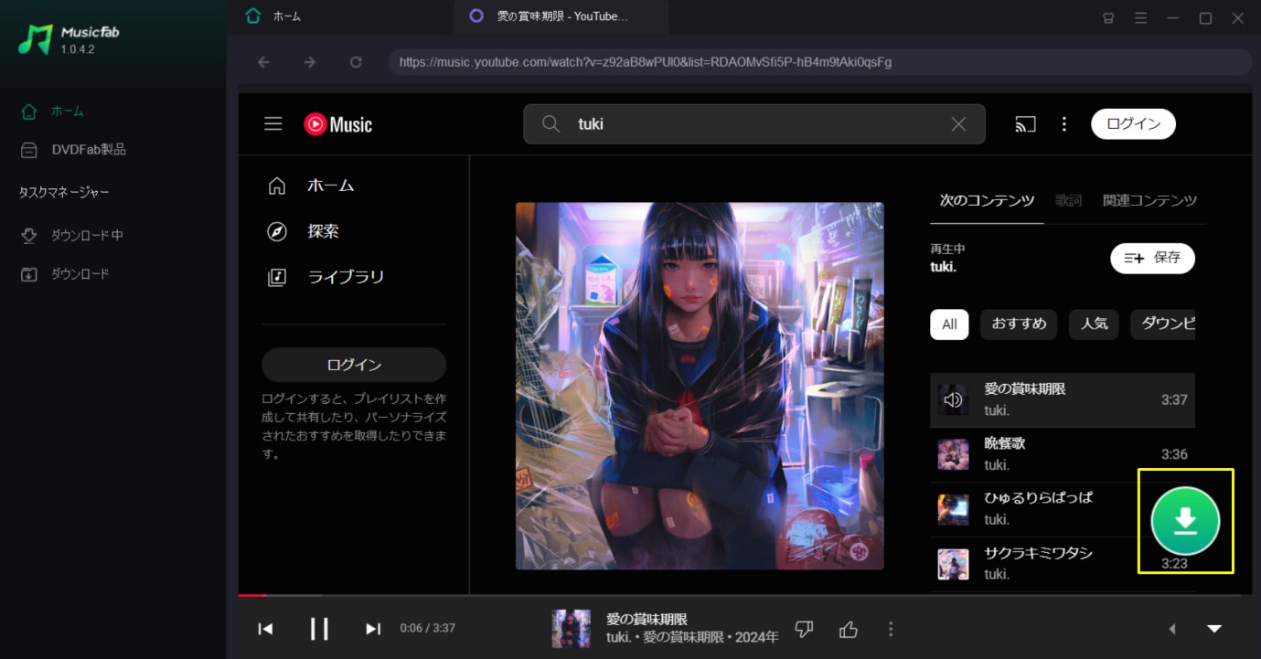1261x659 pixels.
Task: Click the URL address bar
Action: pos(819,62)
